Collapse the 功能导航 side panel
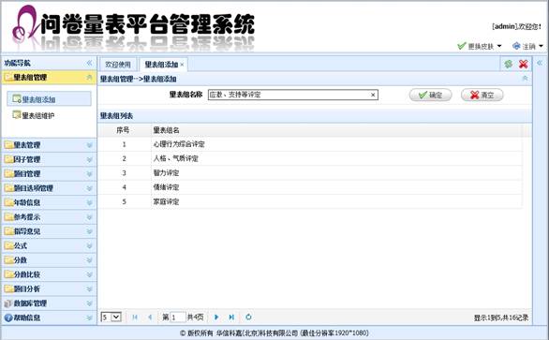This screenshot has height=340, width=549. 89,63
